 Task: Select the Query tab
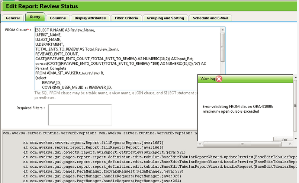35,17
